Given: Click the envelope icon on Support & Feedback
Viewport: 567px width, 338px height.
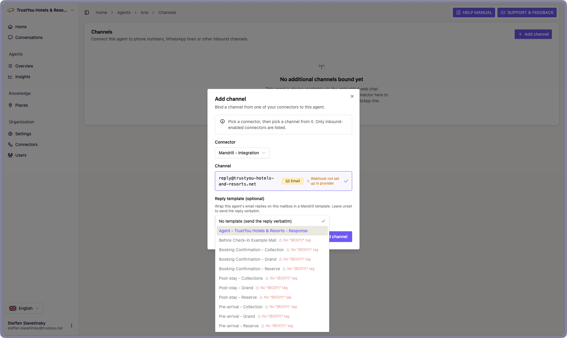Looking at the screenshot, I should 503,12.
